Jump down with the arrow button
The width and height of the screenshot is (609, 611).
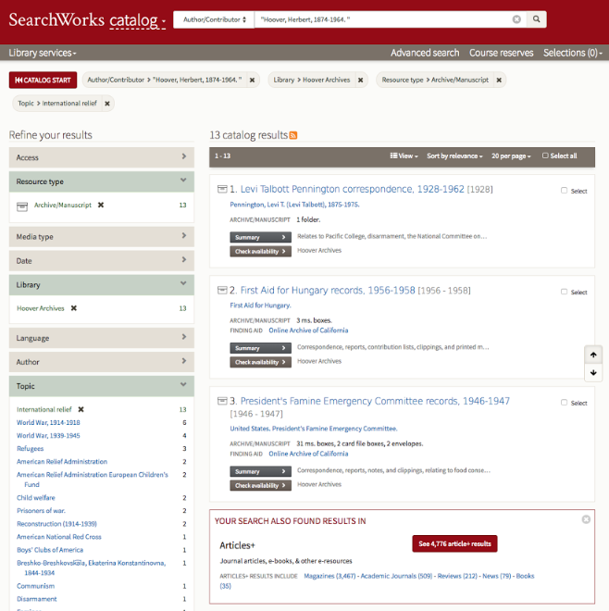click(x=593, y=372)
